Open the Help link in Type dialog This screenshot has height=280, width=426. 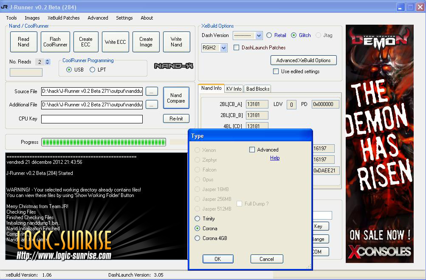click(x=275, y=158)
